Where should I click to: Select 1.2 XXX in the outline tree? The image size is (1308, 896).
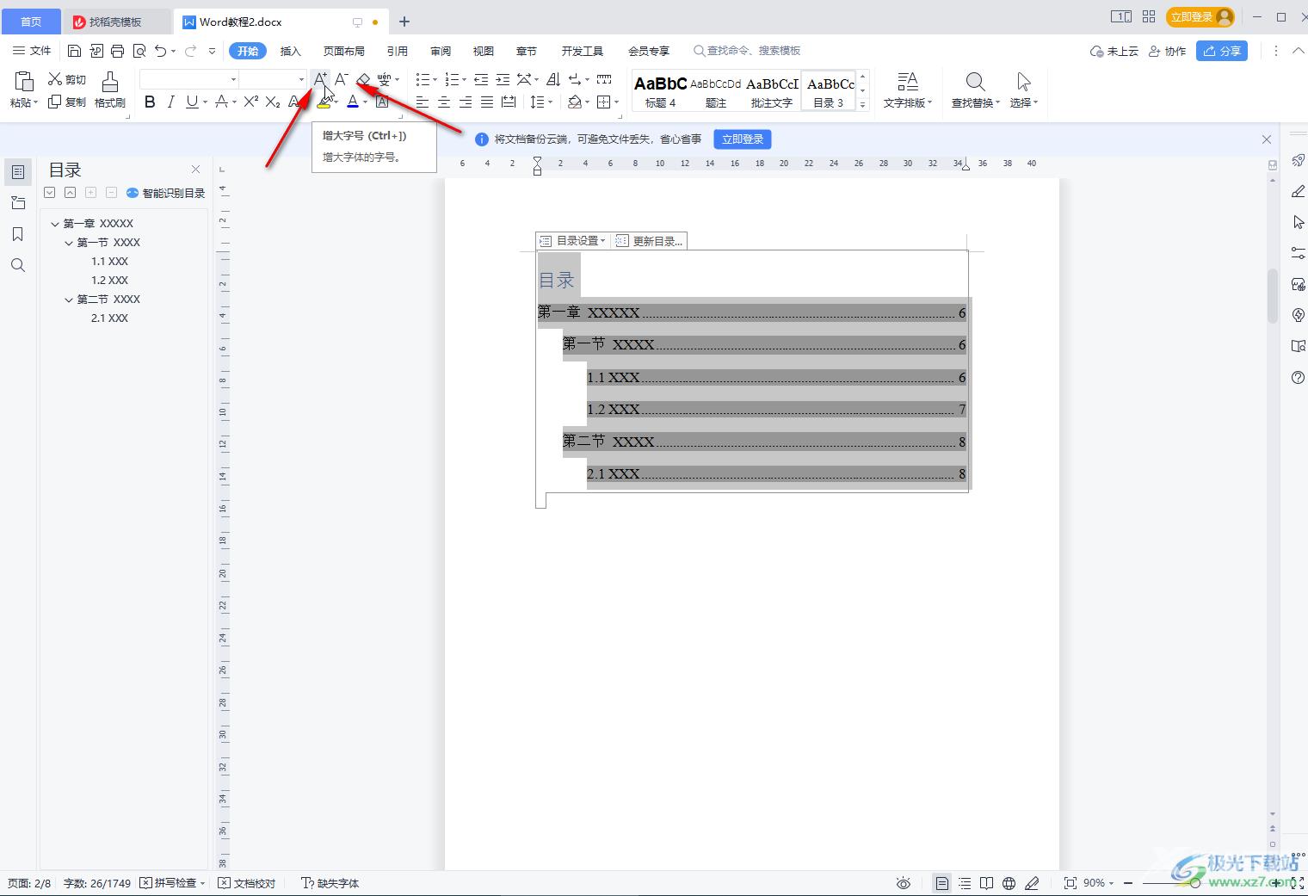click(110, 281)
